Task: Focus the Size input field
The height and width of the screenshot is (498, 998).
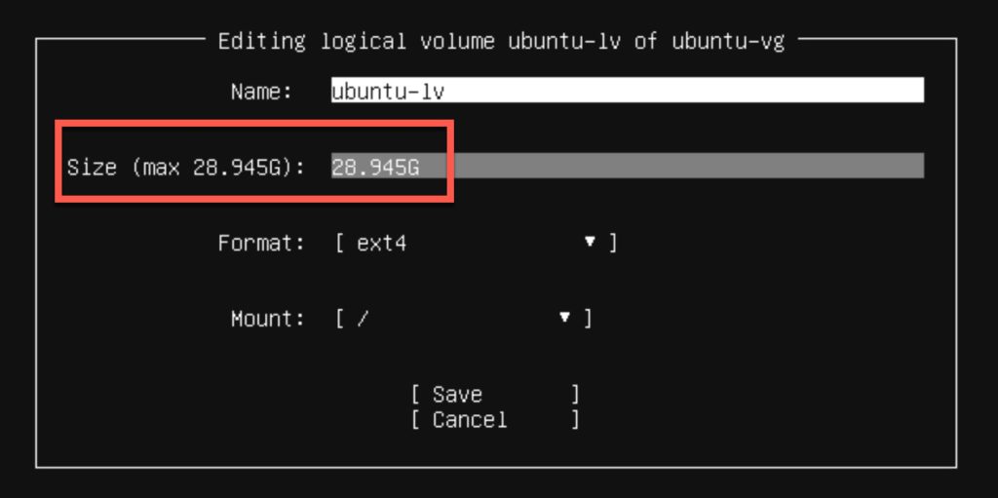Action: (x=627, y=166)
